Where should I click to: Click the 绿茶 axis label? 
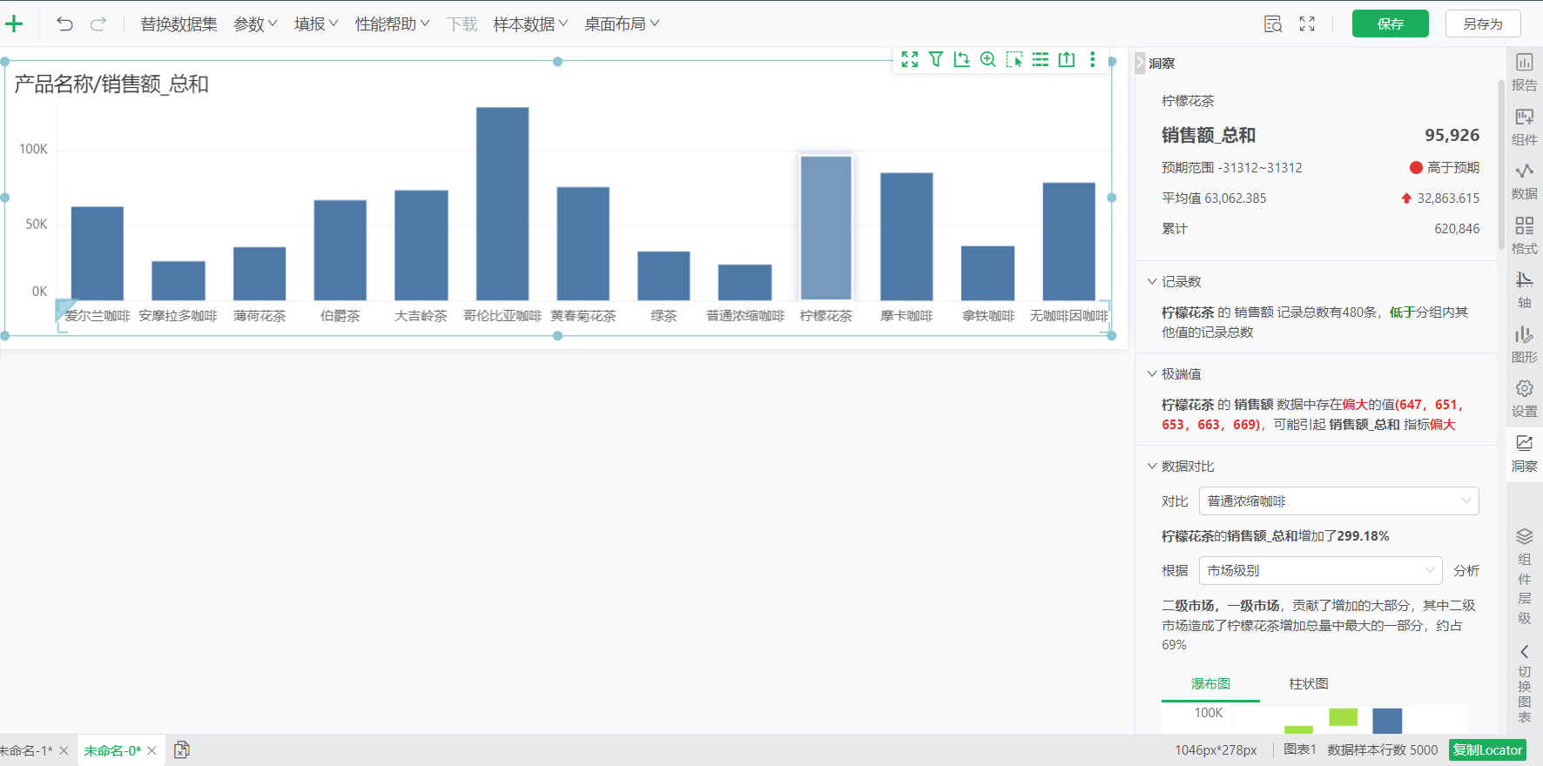[x=664, y=316]
